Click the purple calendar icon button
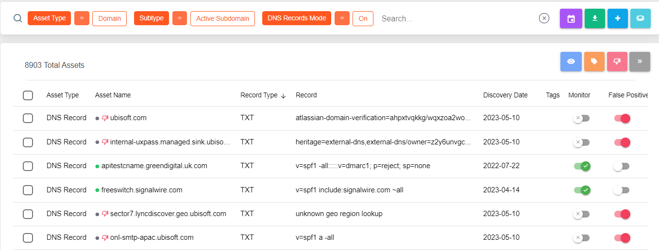Image resolution: width=659 pixels, height=250 pixels. click(571, 18)
